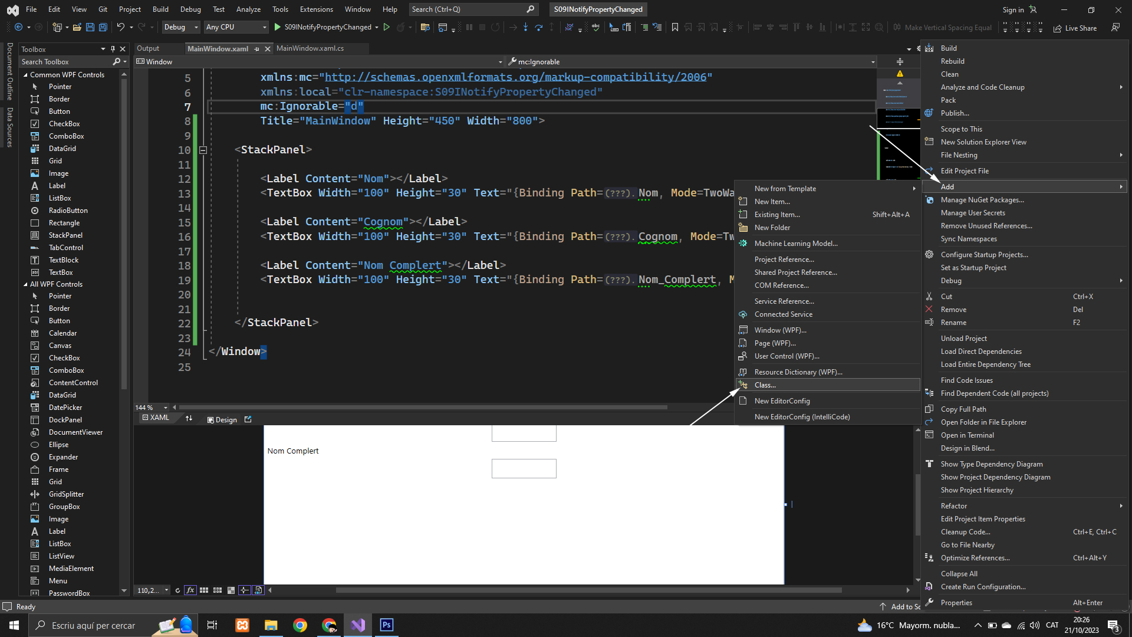
Task: Choose Class... from the Add submenu
Action: pos(765,385)
